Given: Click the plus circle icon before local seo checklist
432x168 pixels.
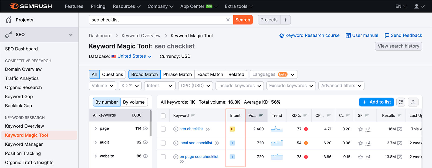Looking at the screenshot, I should (176, 143).
